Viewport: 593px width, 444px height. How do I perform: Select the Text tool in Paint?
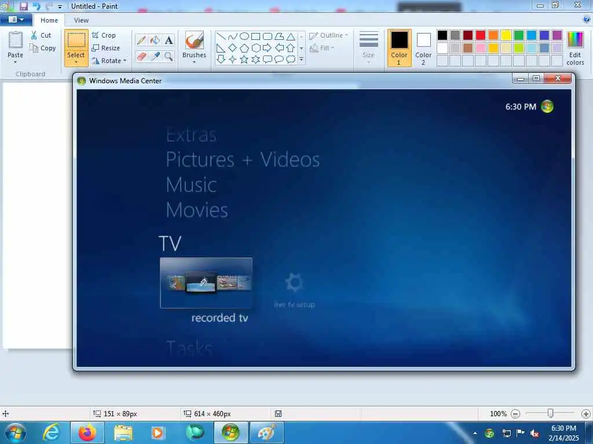[169, 40]
